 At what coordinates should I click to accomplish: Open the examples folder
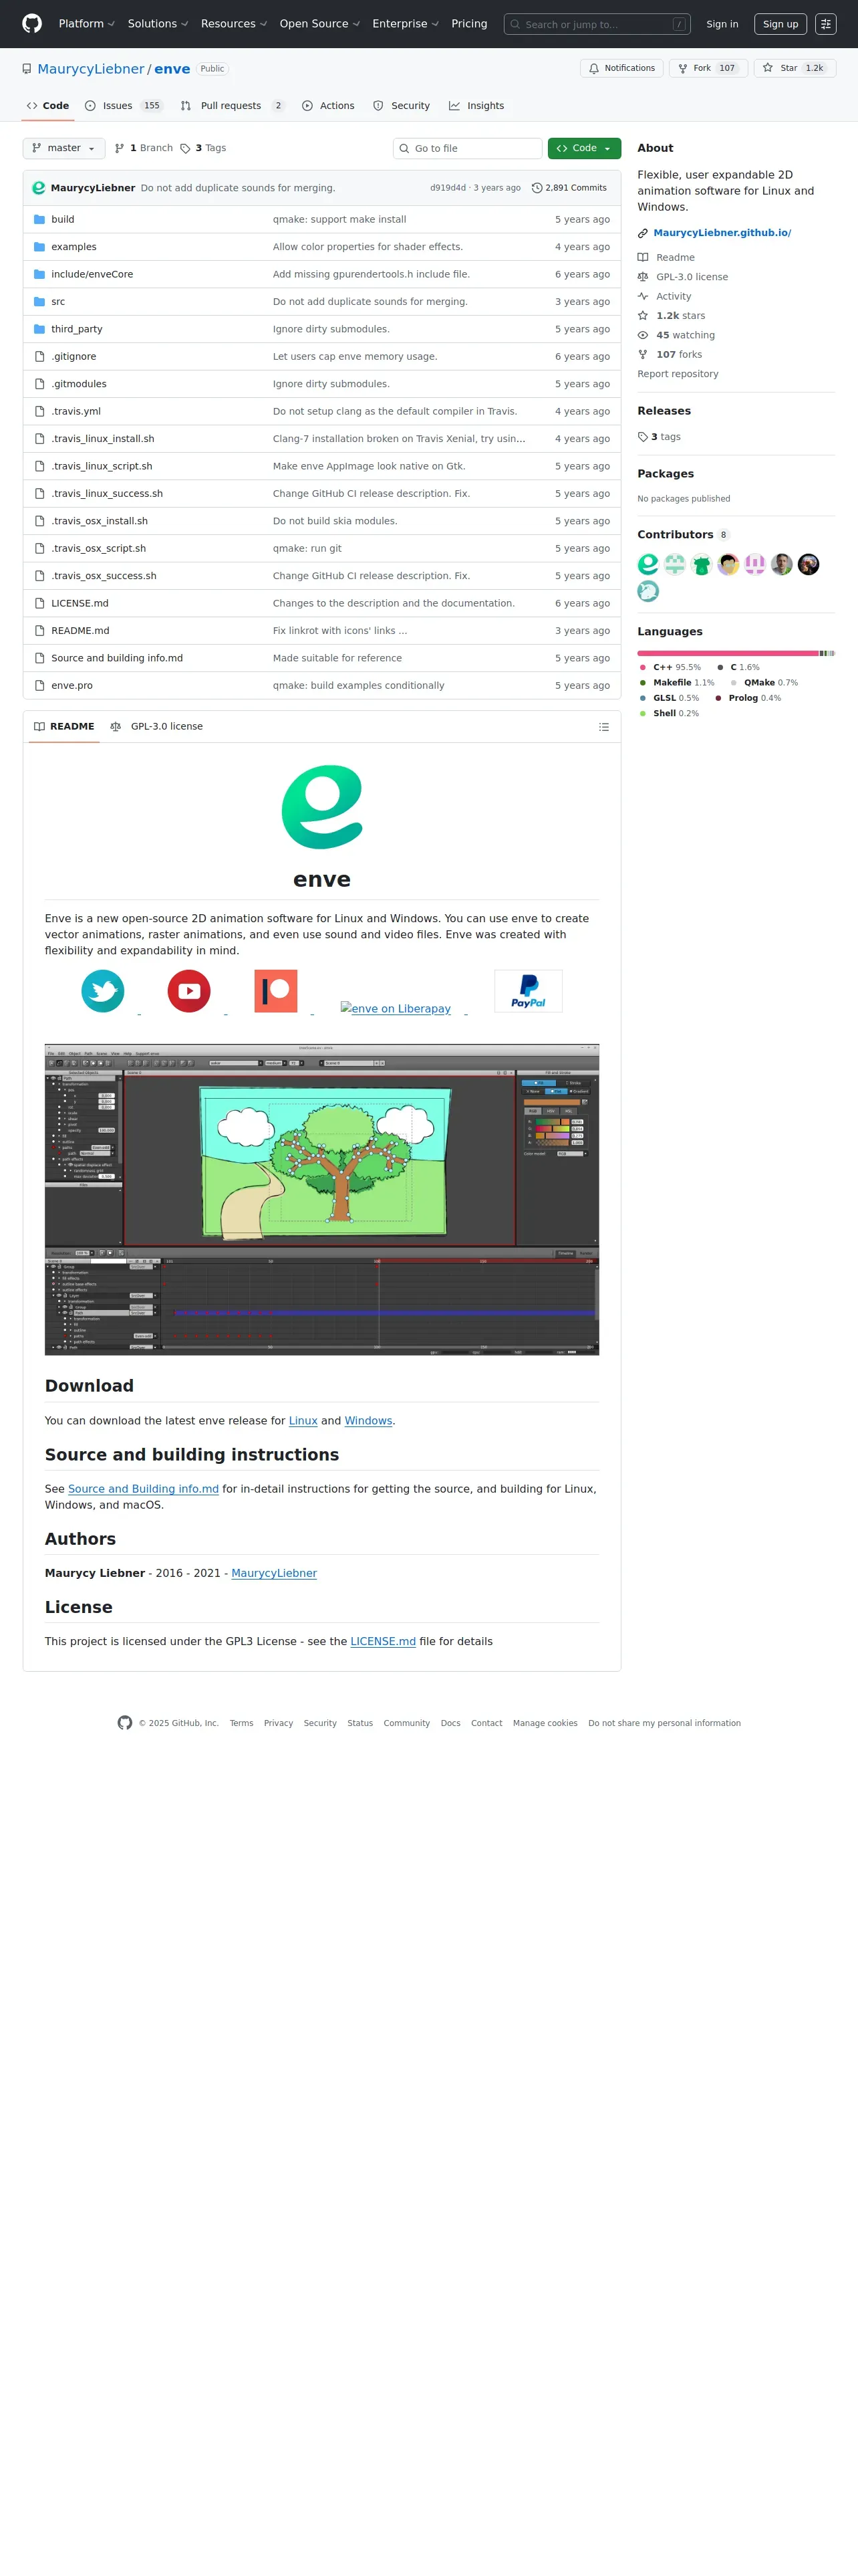pyautogui.click(x=74, y=247)
